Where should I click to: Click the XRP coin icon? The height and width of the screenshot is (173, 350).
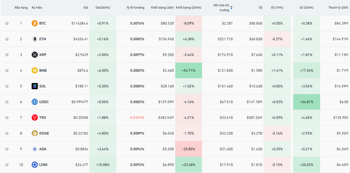[35, 55]
